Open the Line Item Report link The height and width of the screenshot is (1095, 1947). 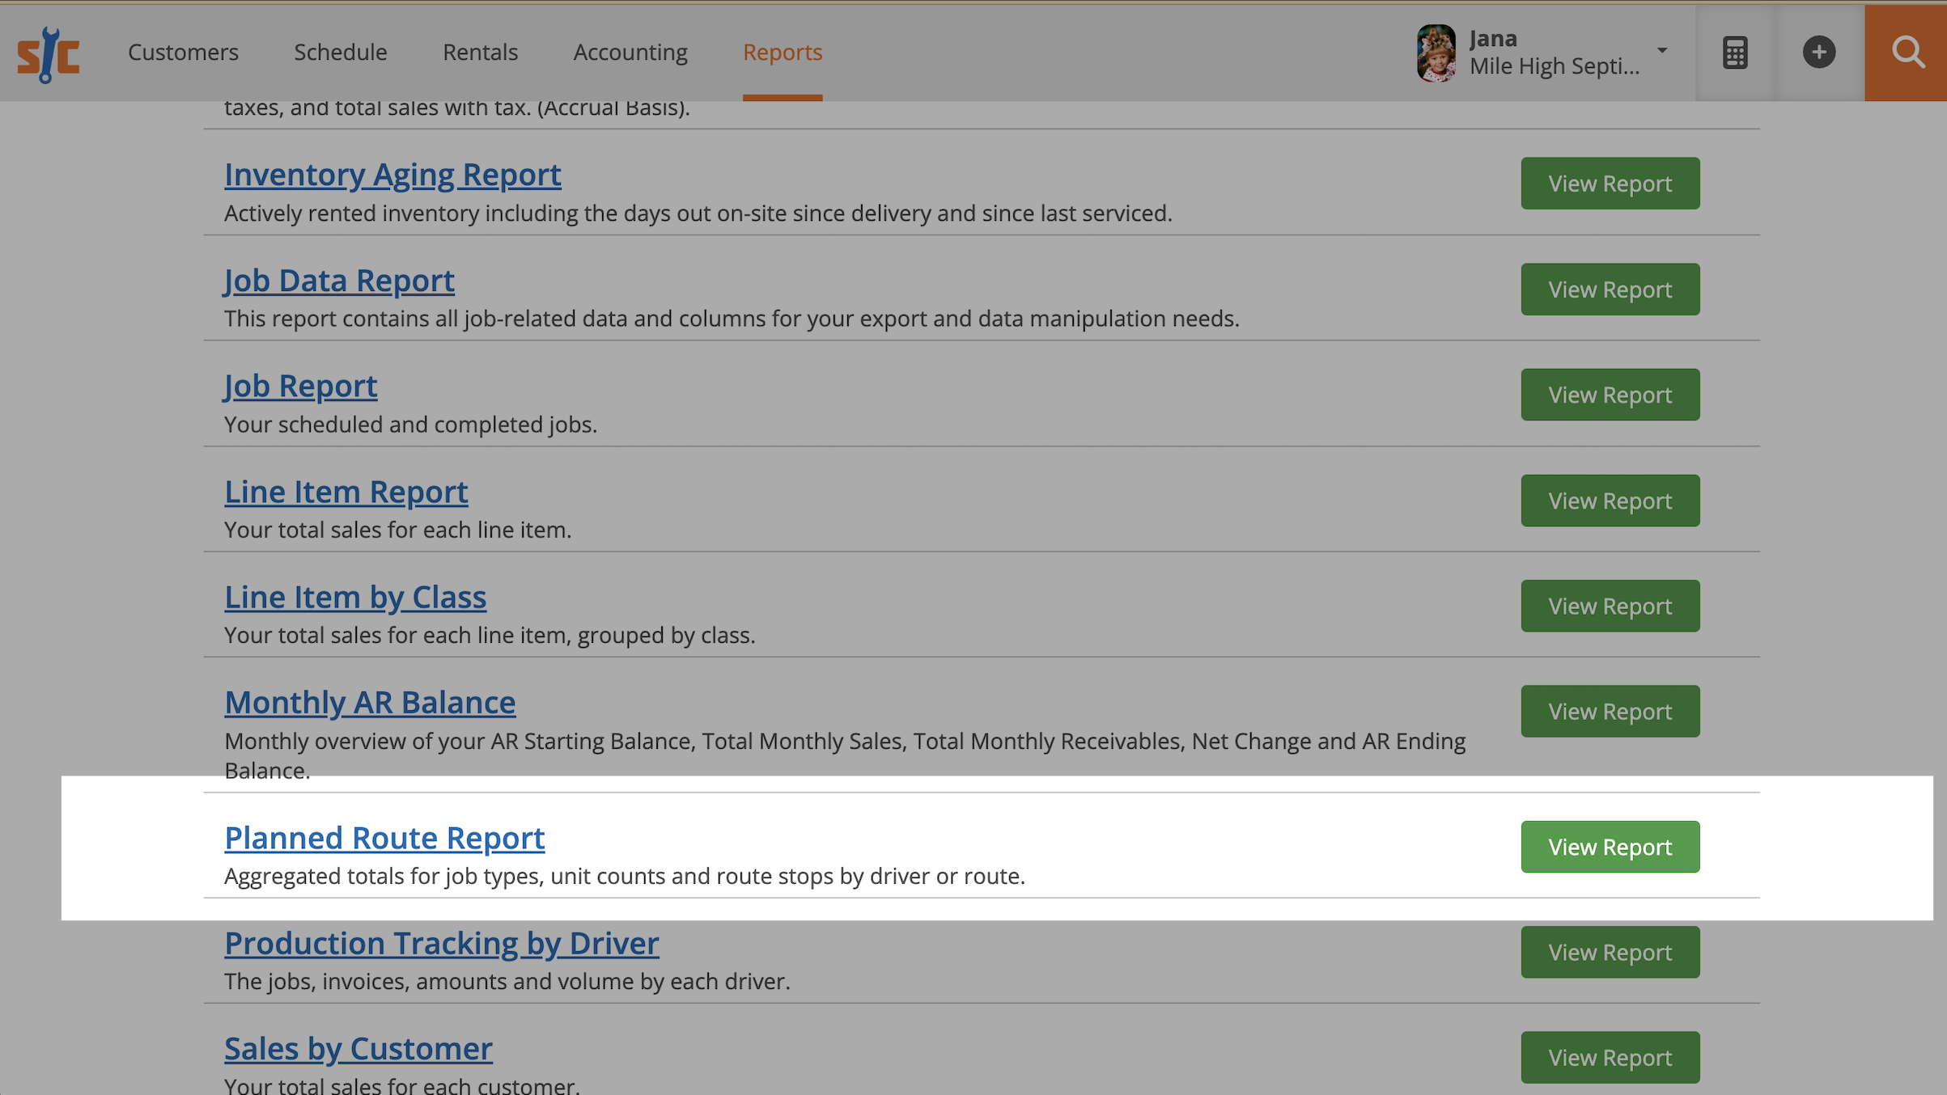click(346, 492)
